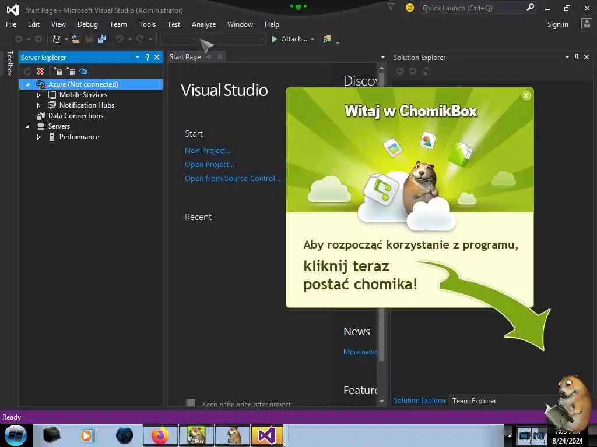Open the media player taskbar icon
This screenshot has height=447, width=597.
click(87, 435)
